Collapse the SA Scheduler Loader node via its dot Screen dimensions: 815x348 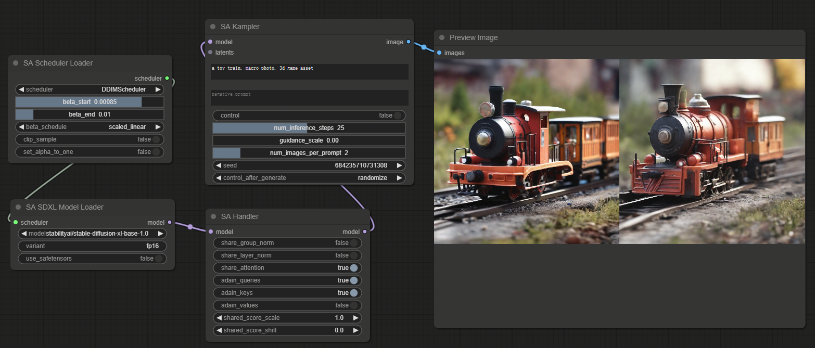pos(16,63)
